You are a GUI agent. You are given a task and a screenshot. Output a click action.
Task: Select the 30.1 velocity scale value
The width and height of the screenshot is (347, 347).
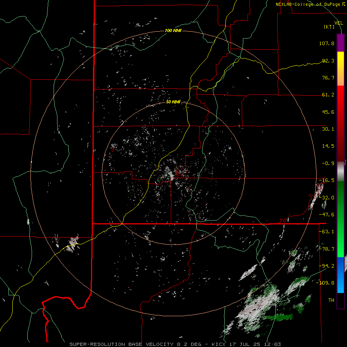click(x=328, y=129)
